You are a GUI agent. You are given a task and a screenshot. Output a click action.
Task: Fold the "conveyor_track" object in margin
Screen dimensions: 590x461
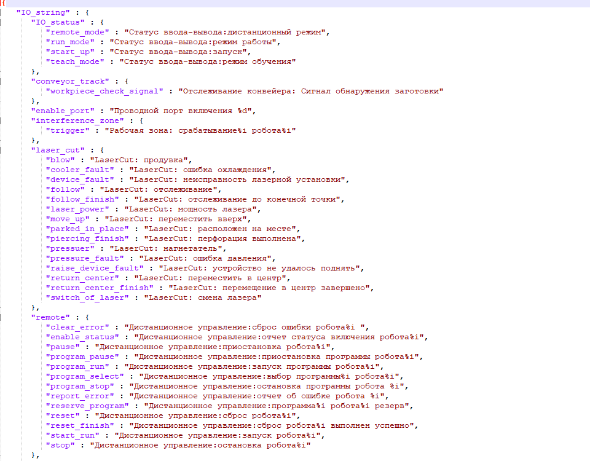(2, 81)
